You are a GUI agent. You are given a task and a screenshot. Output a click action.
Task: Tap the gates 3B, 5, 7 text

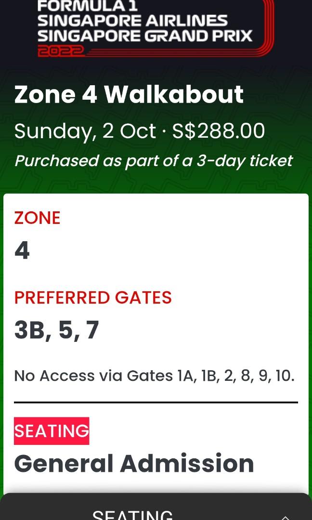56,330
